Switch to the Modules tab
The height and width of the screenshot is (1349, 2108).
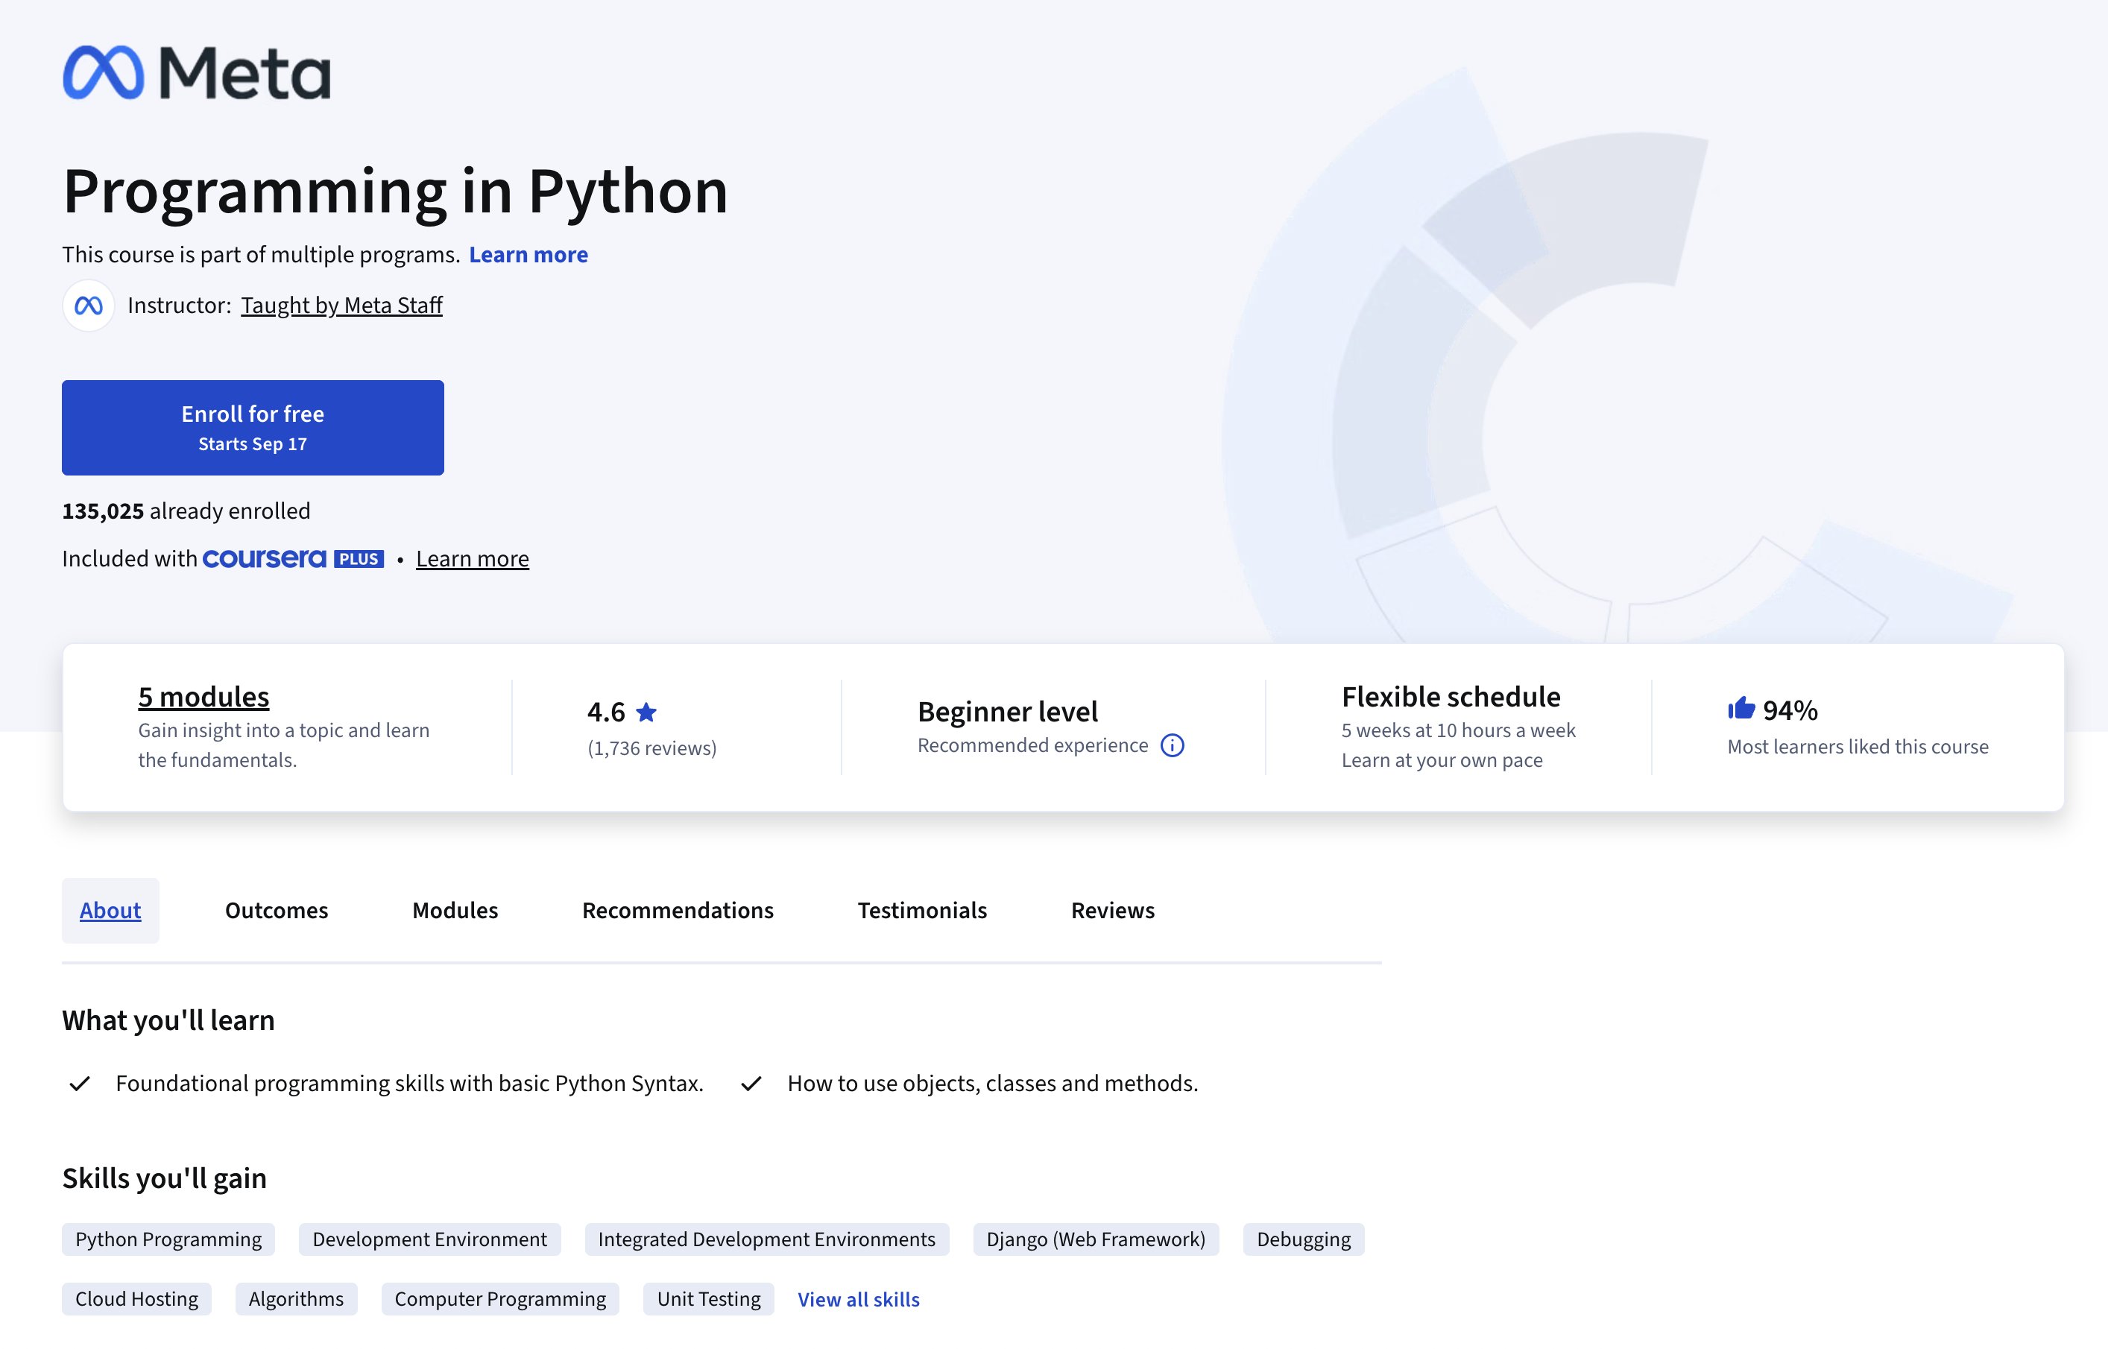pos(455,910)
